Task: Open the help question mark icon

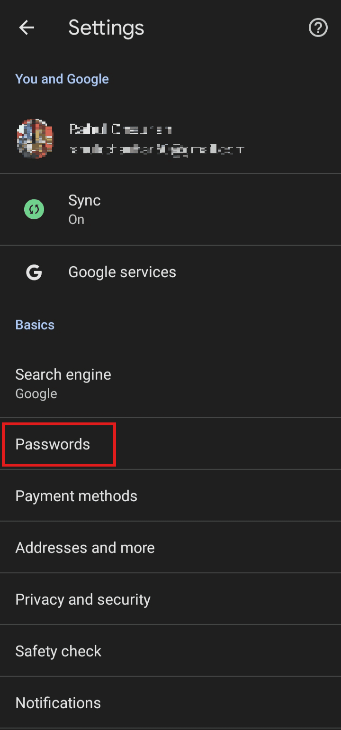Action: 318,28
